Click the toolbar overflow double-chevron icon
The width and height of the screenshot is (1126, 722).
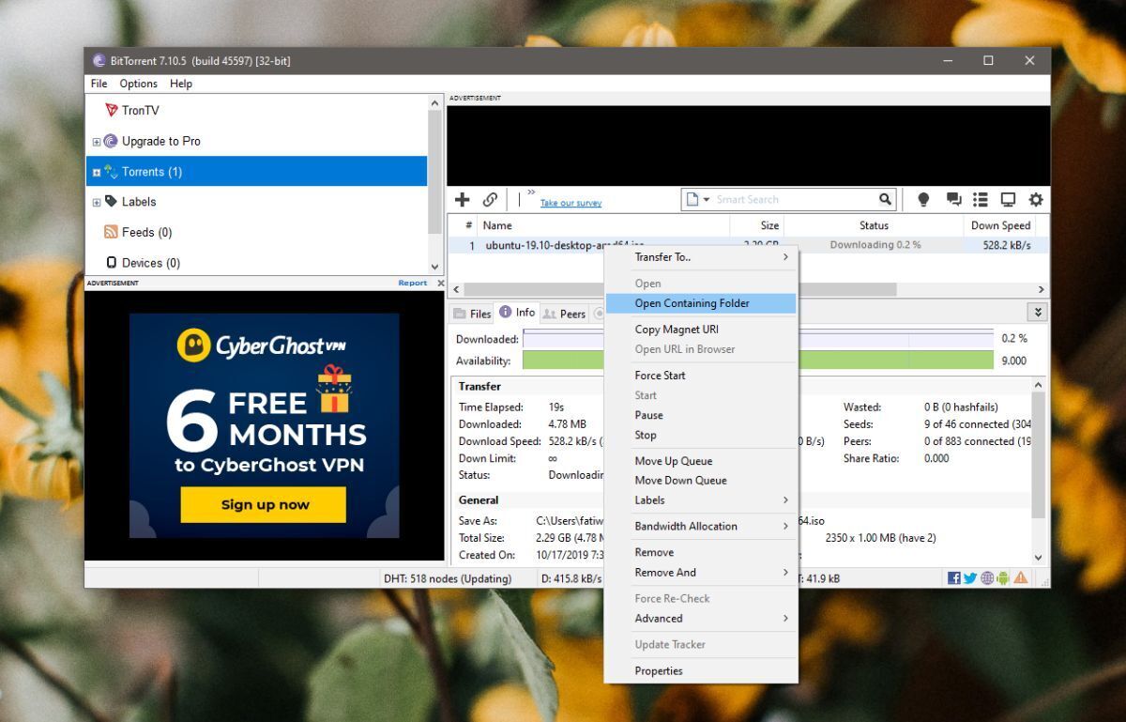(531, 192)
